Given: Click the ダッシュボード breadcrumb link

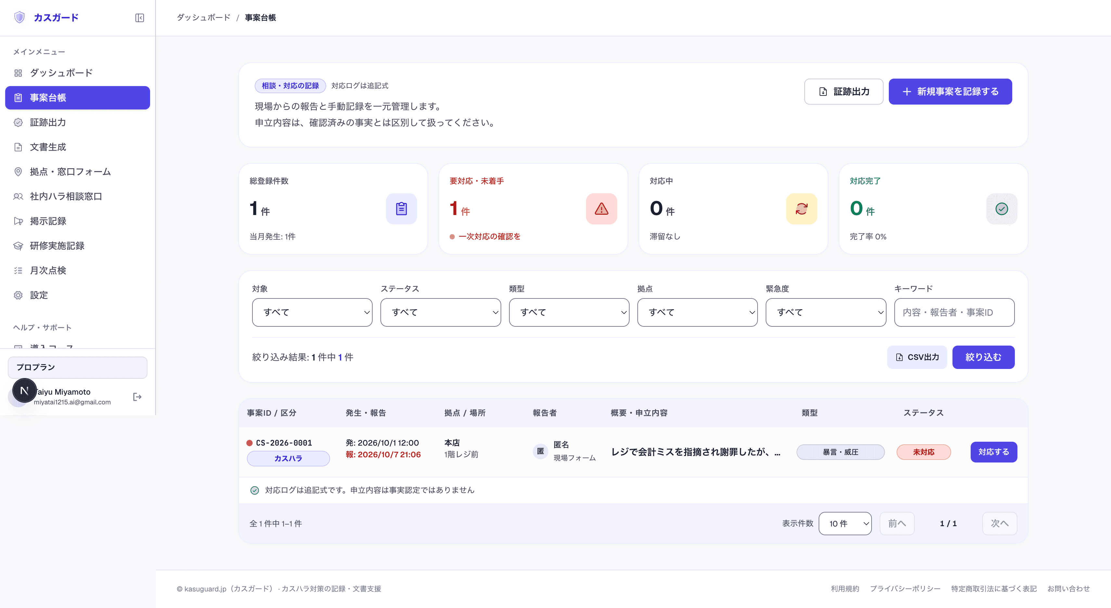Looking at the screenshot, I should 204,18.
